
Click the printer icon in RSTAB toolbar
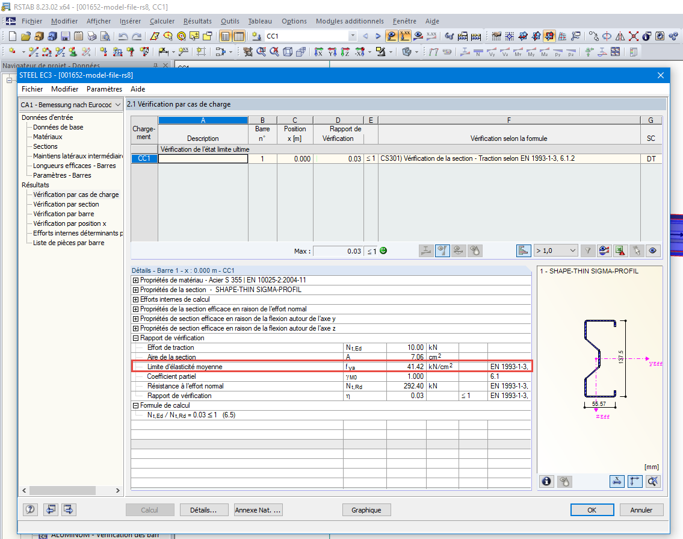[x=92, y=36]
